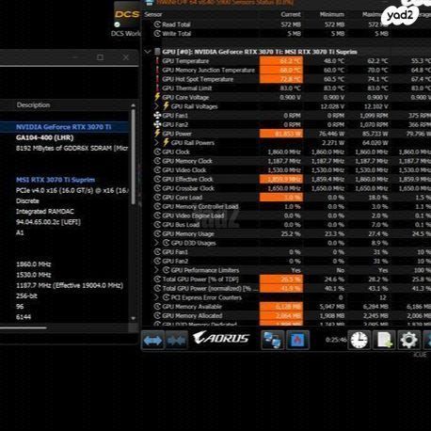431x431 pixels.
Task: Select the GPU Memory Clock row
Action: (286, 161)
